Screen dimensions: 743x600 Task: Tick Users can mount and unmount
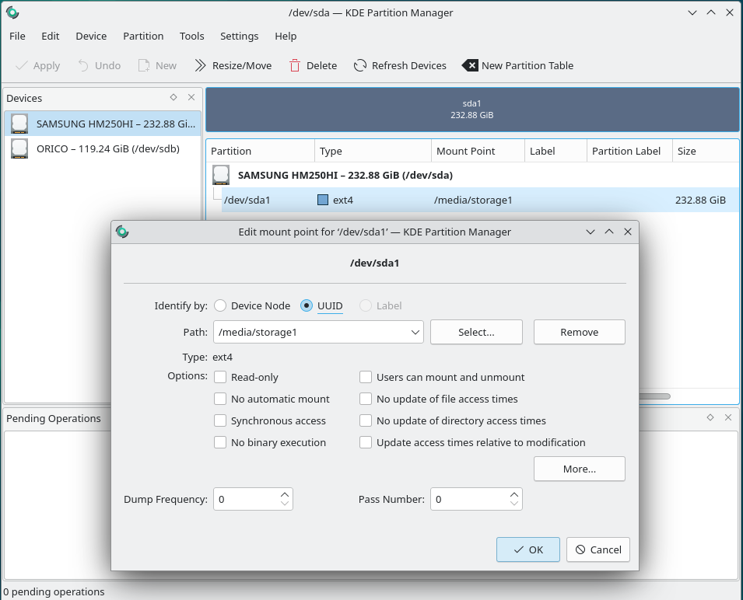(366, 378)
